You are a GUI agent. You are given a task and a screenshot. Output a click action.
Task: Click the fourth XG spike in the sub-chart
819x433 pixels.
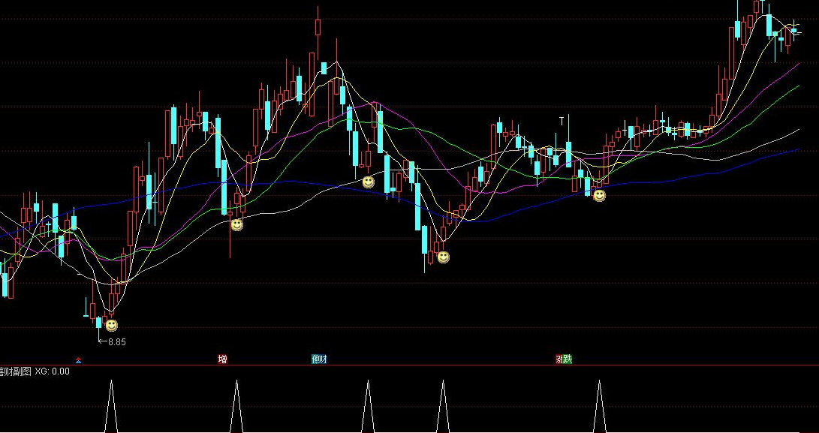(x=443, y=407)
